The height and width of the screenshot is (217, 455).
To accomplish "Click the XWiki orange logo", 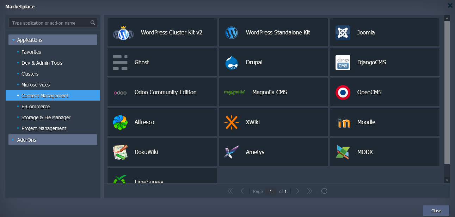I will click(x=232, y=122).
